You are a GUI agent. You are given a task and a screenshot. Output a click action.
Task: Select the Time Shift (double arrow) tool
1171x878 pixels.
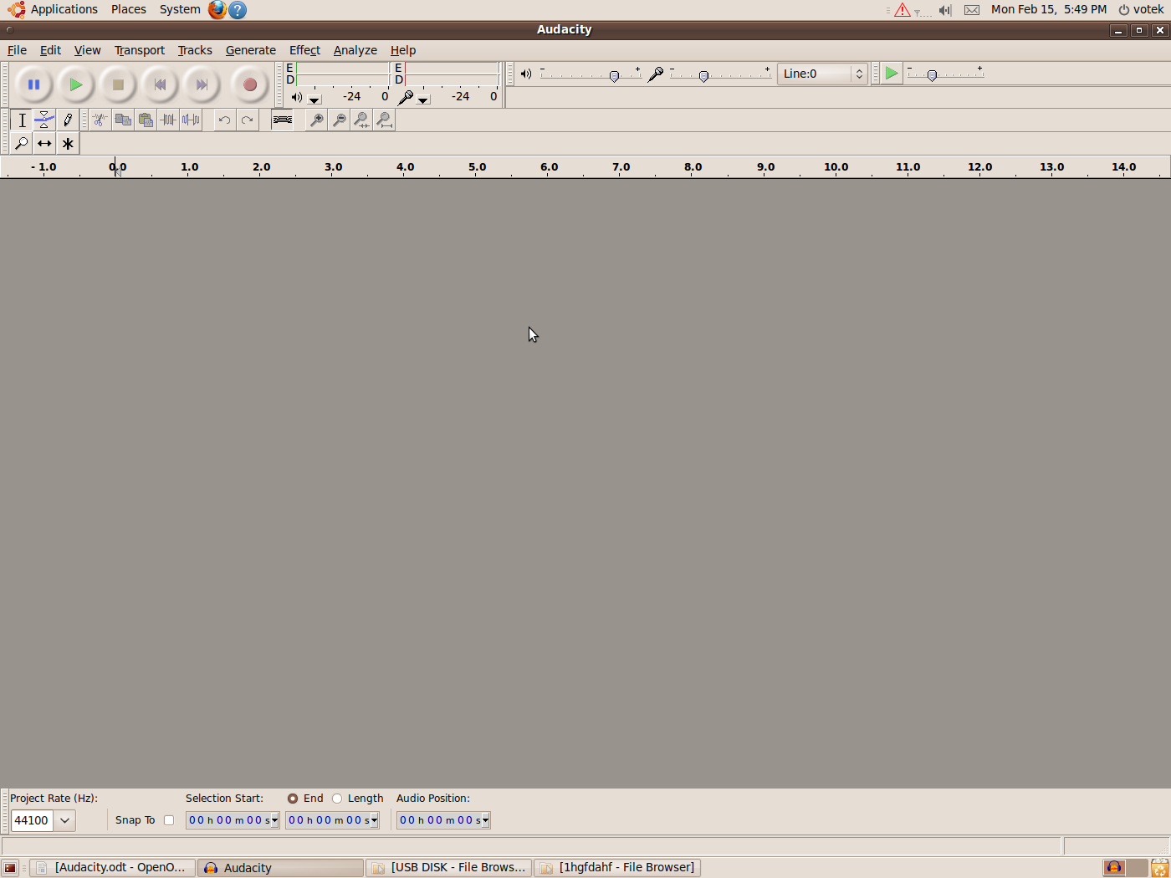pos(44,143)
